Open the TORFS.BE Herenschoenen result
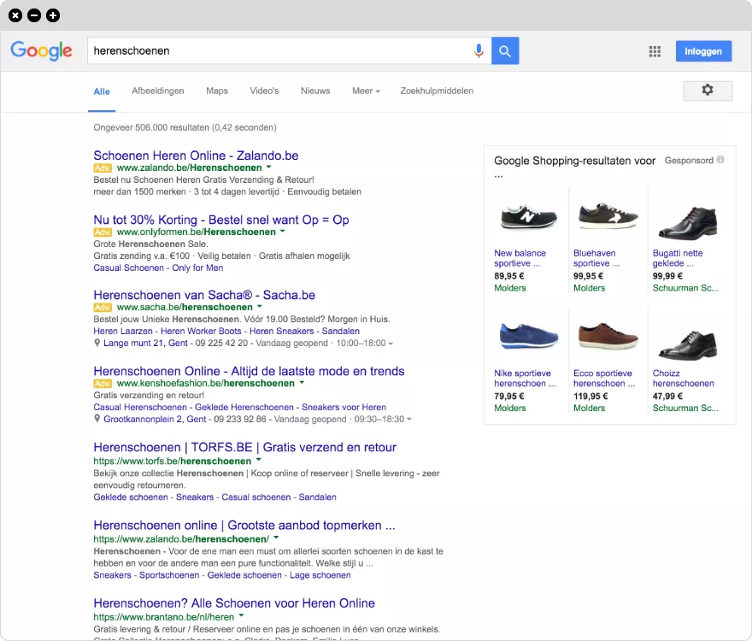The image size is (752, 641). (244, 447)
